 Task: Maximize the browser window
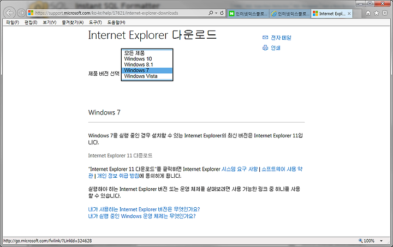(370, 4)
